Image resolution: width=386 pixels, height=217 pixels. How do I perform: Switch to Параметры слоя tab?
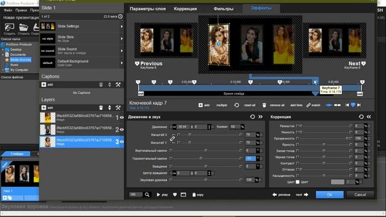(148, 8)
